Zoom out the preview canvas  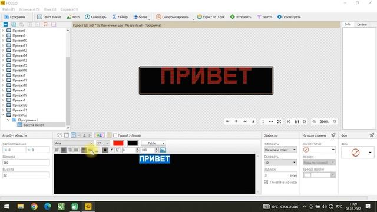coord(314,122)
